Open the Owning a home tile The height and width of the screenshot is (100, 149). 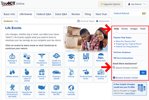[42, 75]
